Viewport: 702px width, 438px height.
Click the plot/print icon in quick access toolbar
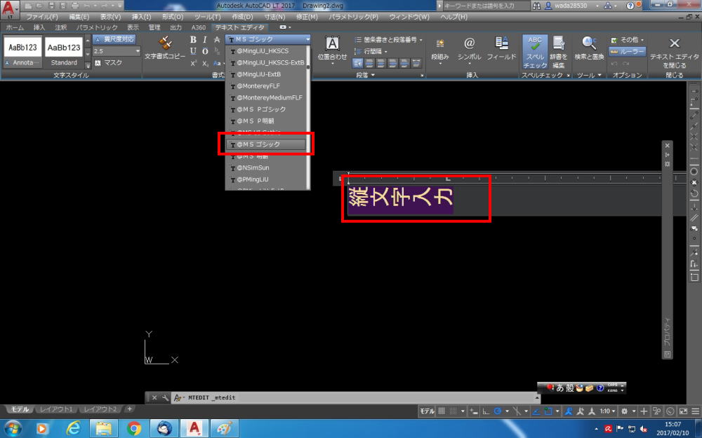(74, 6)
